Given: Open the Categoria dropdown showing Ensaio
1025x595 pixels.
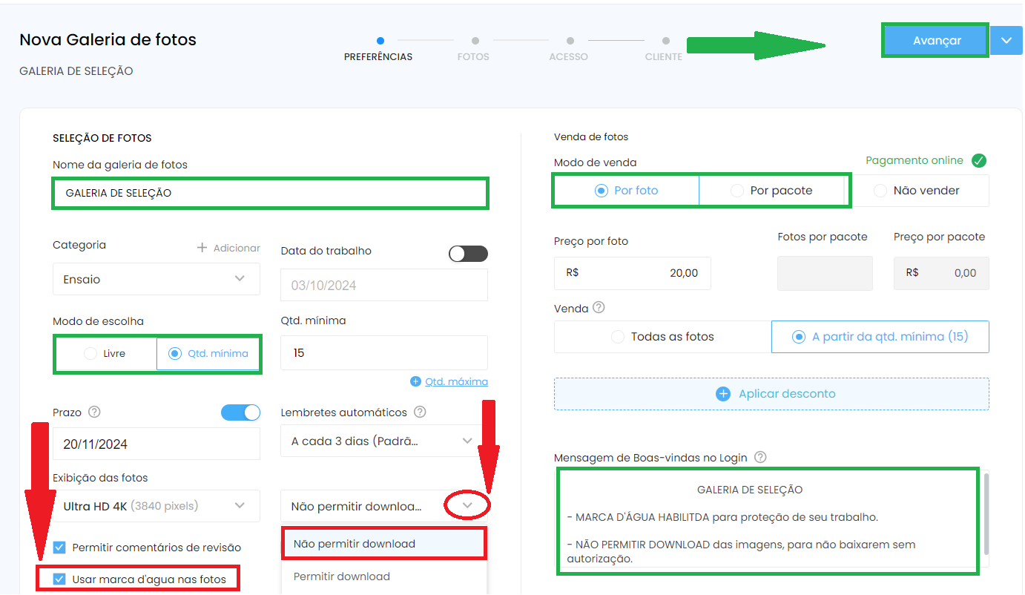Looking at the screenshot, I should coord(156,279).
